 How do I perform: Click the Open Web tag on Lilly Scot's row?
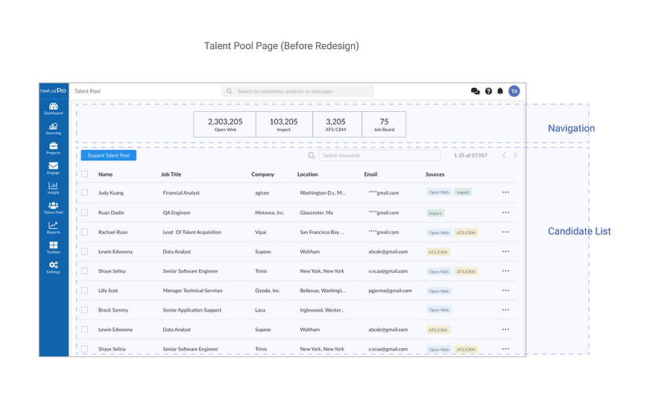coord(439,291)
